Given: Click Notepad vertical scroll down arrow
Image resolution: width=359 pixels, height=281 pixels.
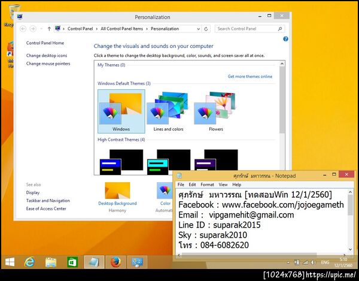Looking at the screenshot, I should (x=350, y=249).
